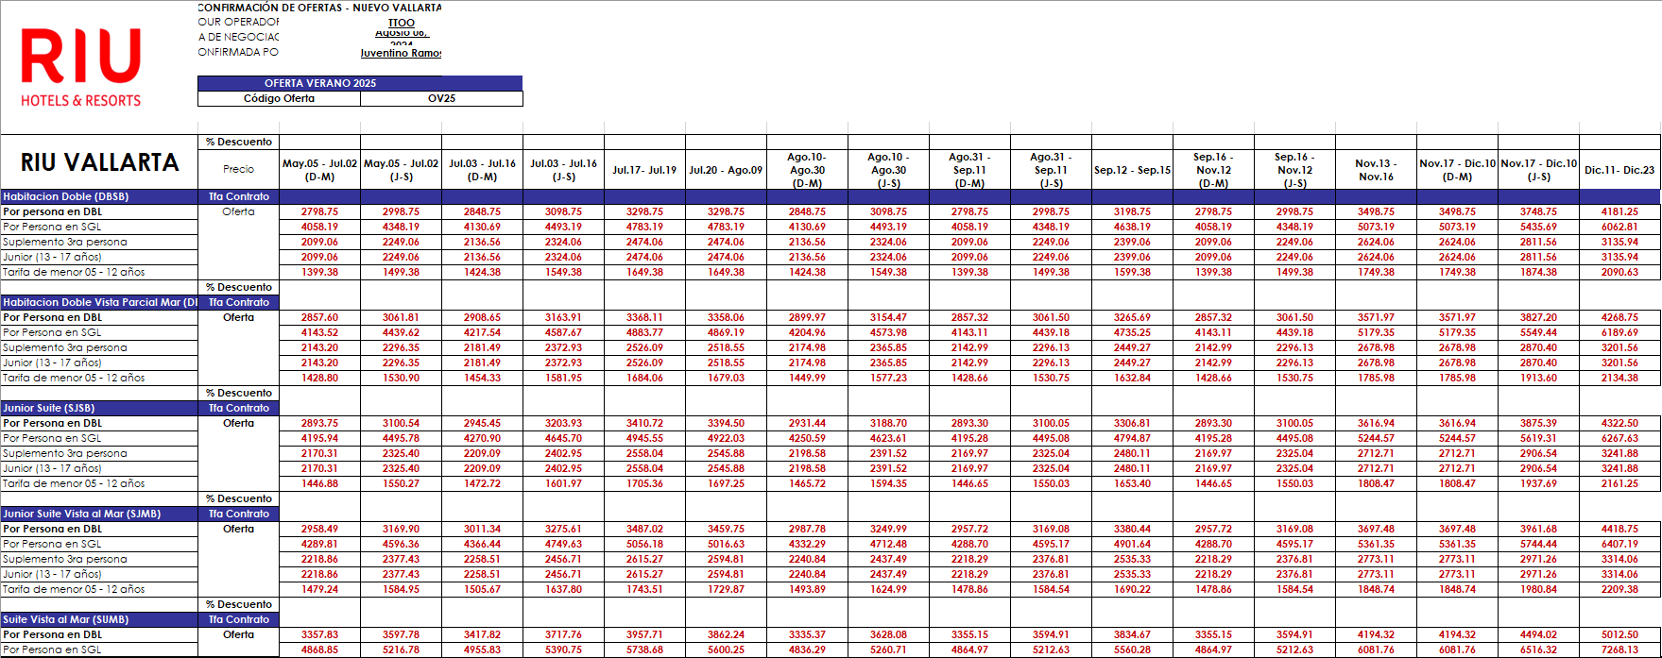
Task: Select the price cell 3957.71
Action: 644,634
